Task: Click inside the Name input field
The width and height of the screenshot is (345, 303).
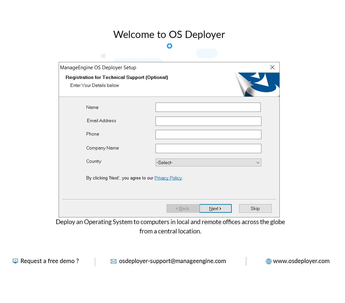Action: (208, 107)
